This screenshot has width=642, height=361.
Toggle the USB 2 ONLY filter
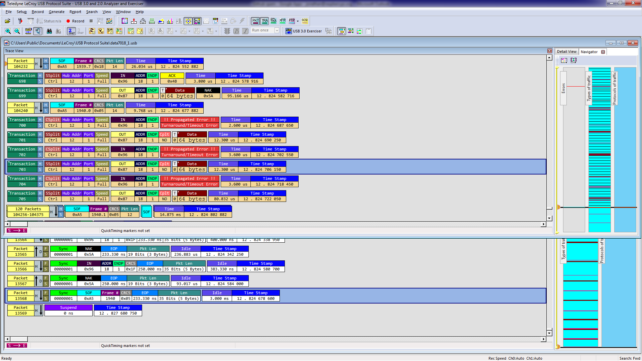(x=72, y=31)
